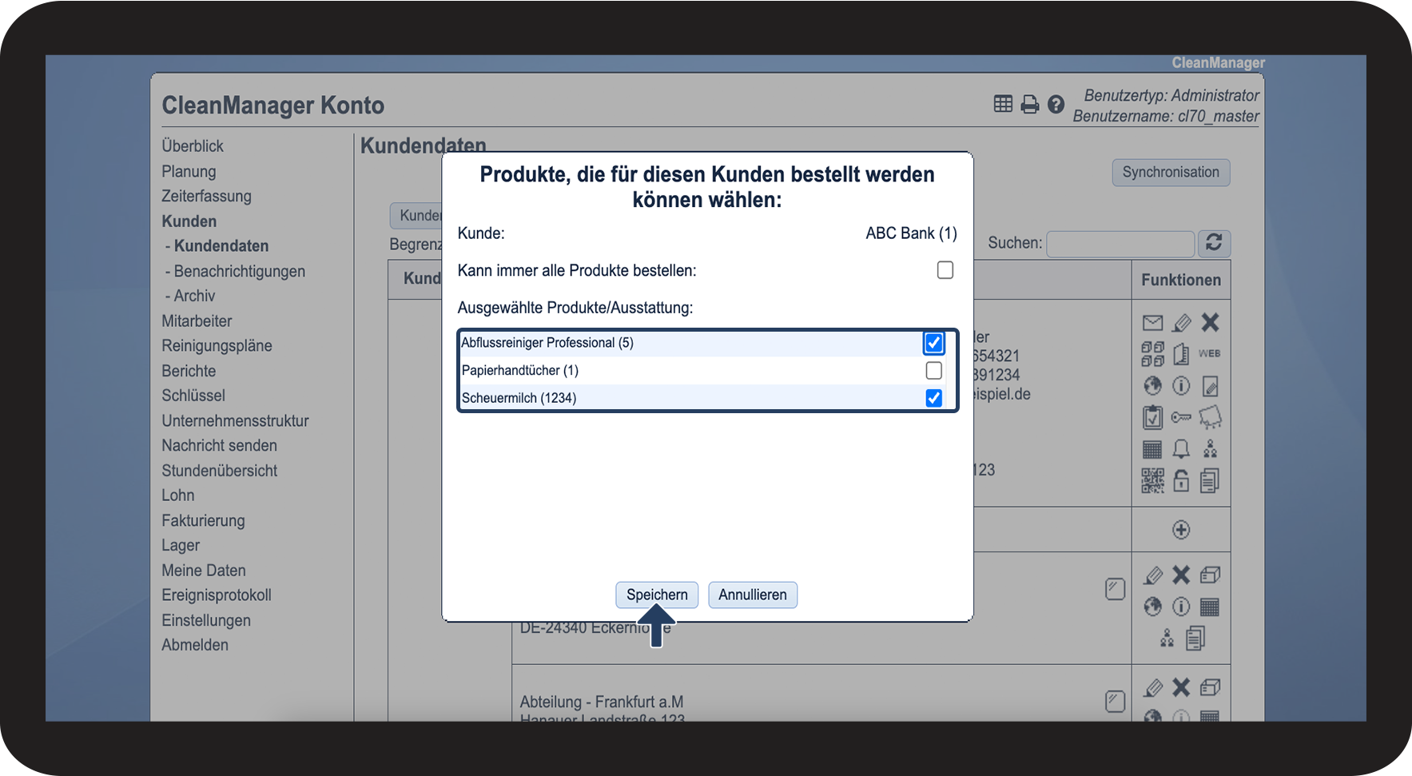This screenshot has height=776, width=1412.
Task: Click the WEB icon in ABC Bank functions
Action: click(x=1210, y=353)
